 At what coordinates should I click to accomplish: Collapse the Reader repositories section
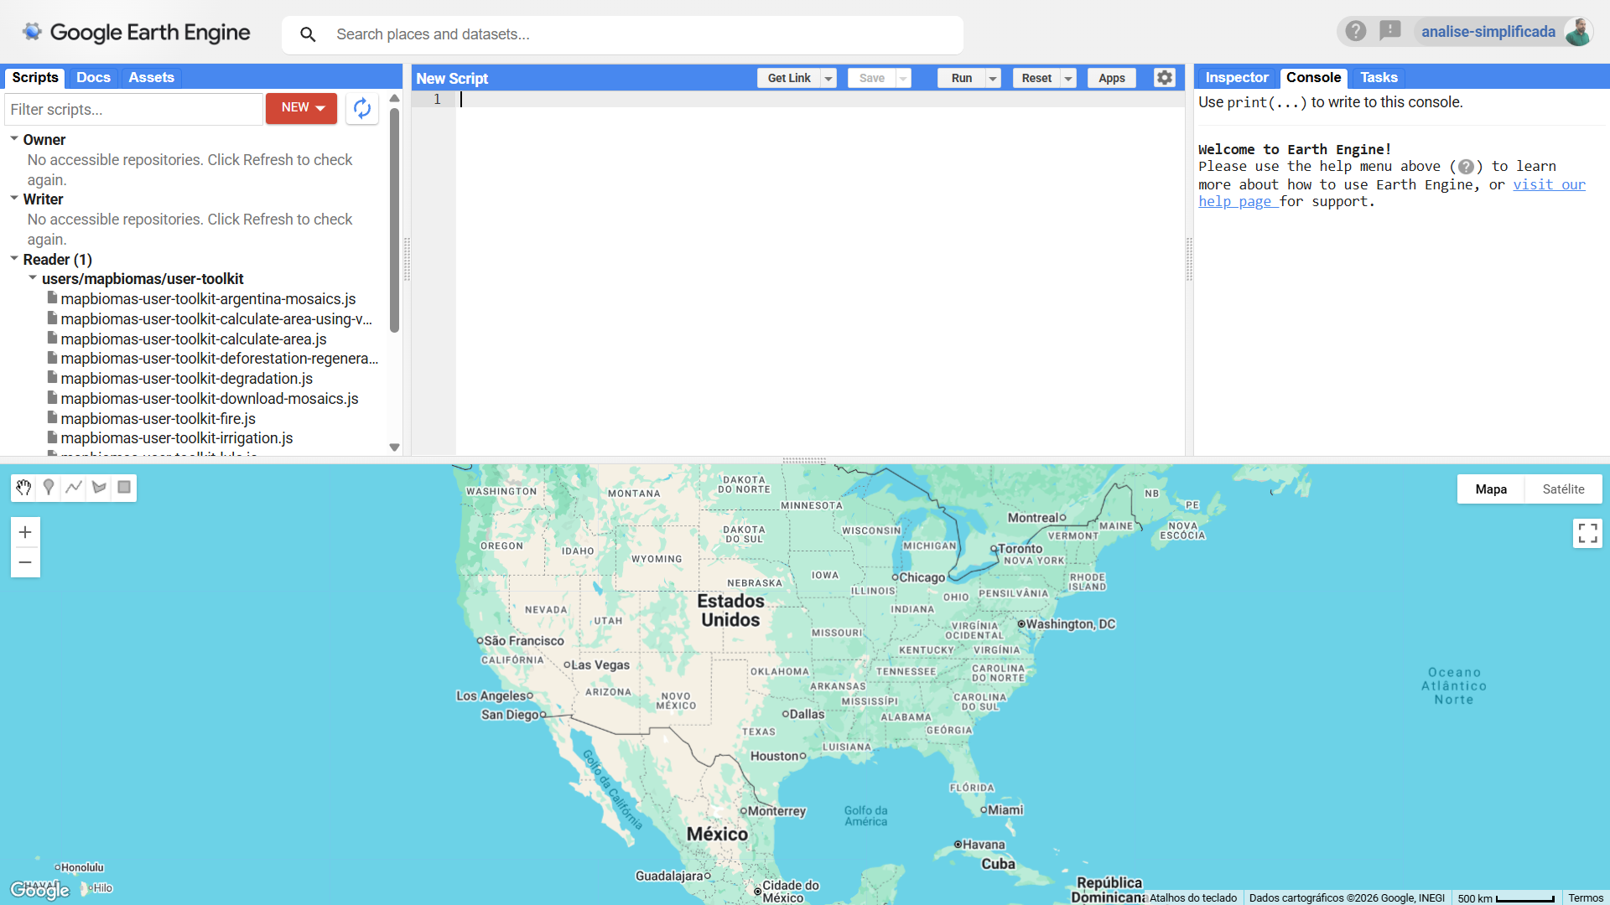point(13,260)
